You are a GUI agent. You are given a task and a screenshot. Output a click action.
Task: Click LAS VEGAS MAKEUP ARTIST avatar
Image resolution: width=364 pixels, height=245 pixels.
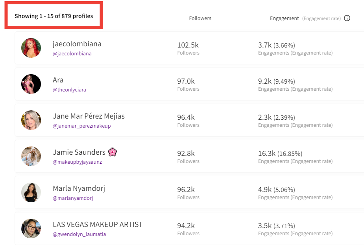pos(31,229)
